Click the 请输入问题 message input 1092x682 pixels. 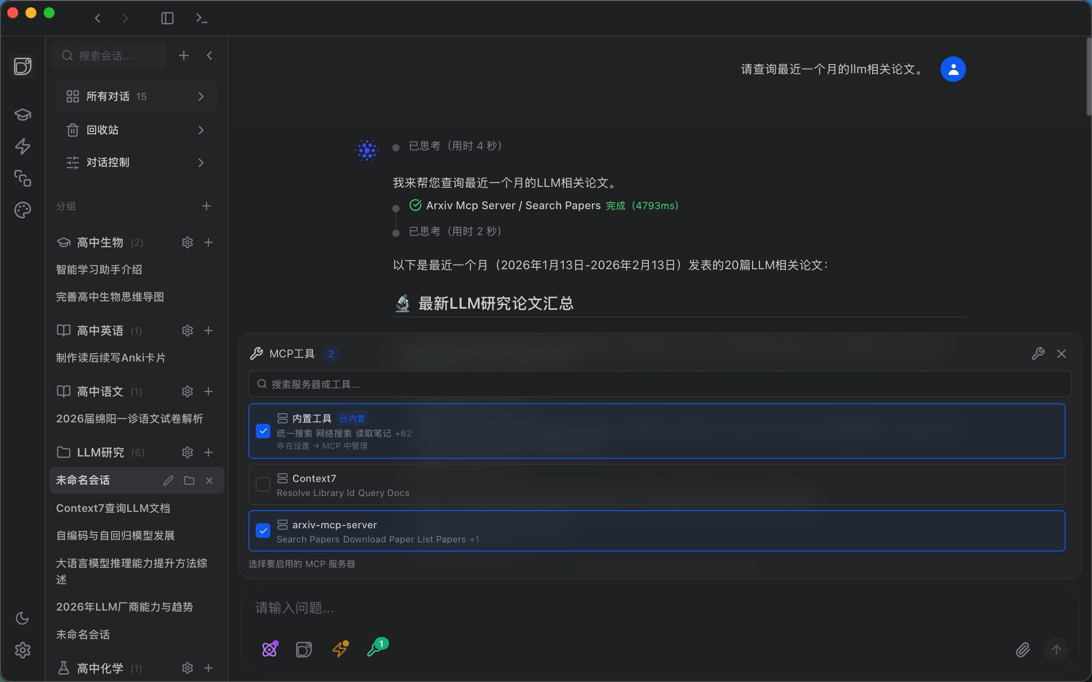pyautogui.click(x=660, y=608)
